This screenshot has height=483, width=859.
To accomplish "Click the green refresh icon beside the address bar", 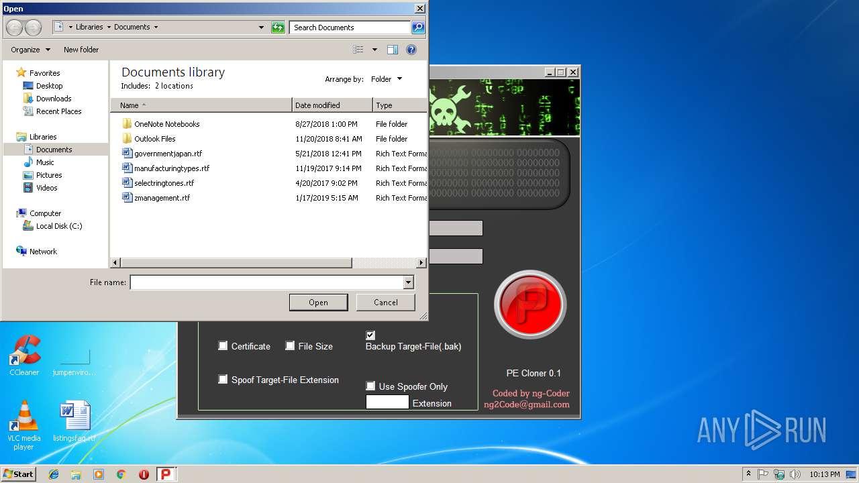I will (278, 28).
